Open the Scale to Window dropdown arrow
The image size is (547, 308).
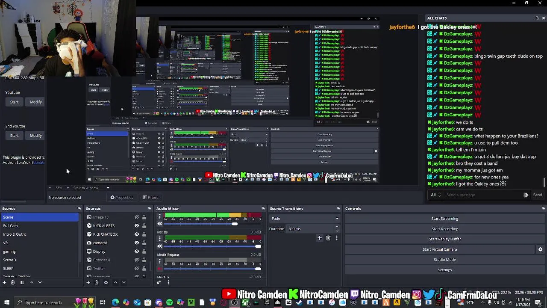coord(108,188)
